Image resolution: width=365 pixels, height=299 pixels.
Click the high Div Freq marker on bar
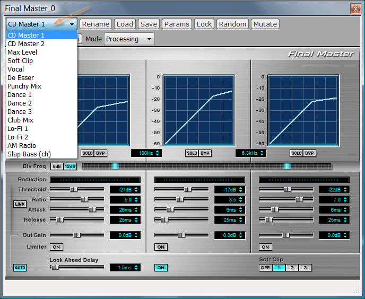click(287, 166)
